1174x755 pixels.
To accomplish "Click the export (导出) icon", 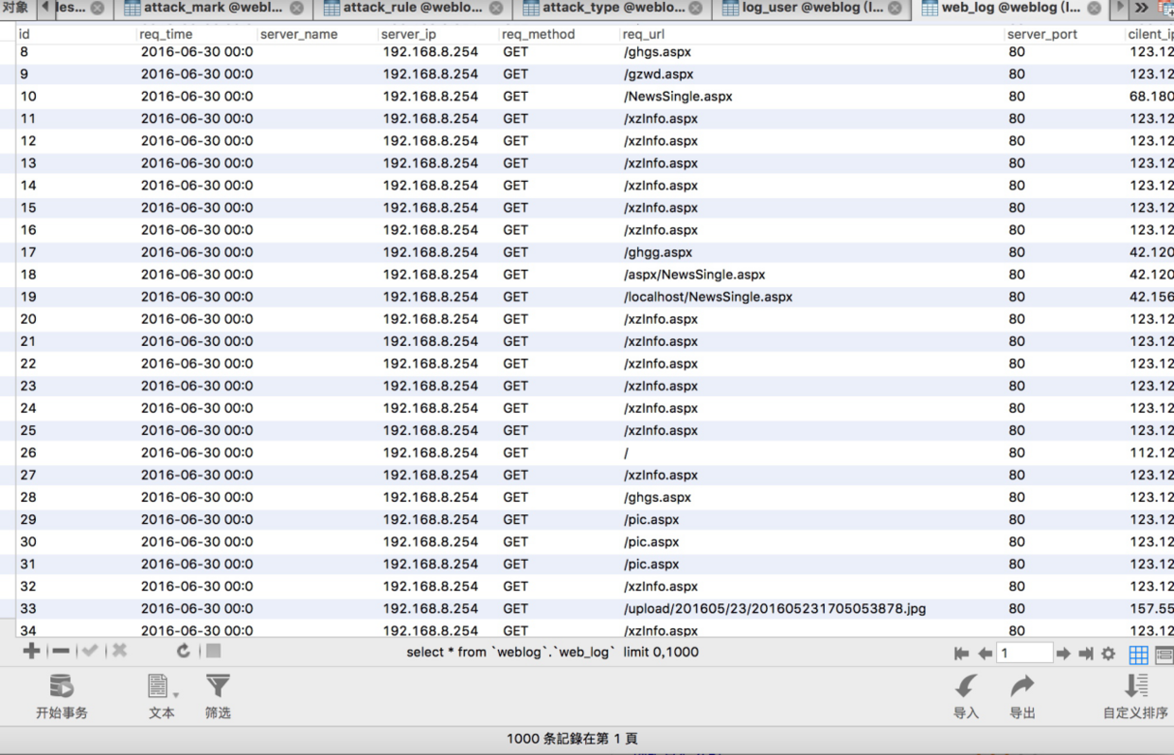I will coord(1023,686).
